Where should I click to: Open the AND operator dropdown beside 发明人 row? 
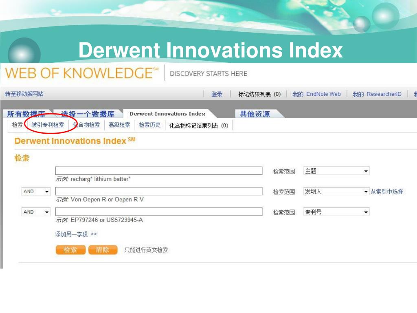pos(36,192)
